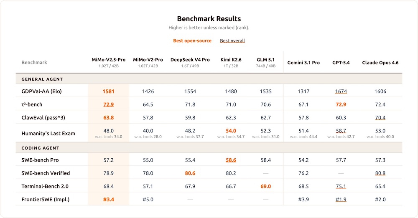Select the MiMo-V2.5-Pro column header
This screenshot has width=418, height=218.
pos(109,60)
